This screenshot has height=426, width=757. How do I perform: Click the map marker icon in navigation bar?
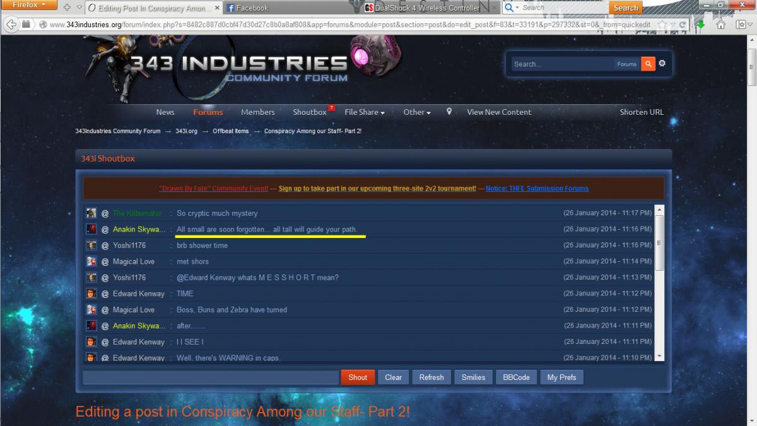[x=449, y=112]
